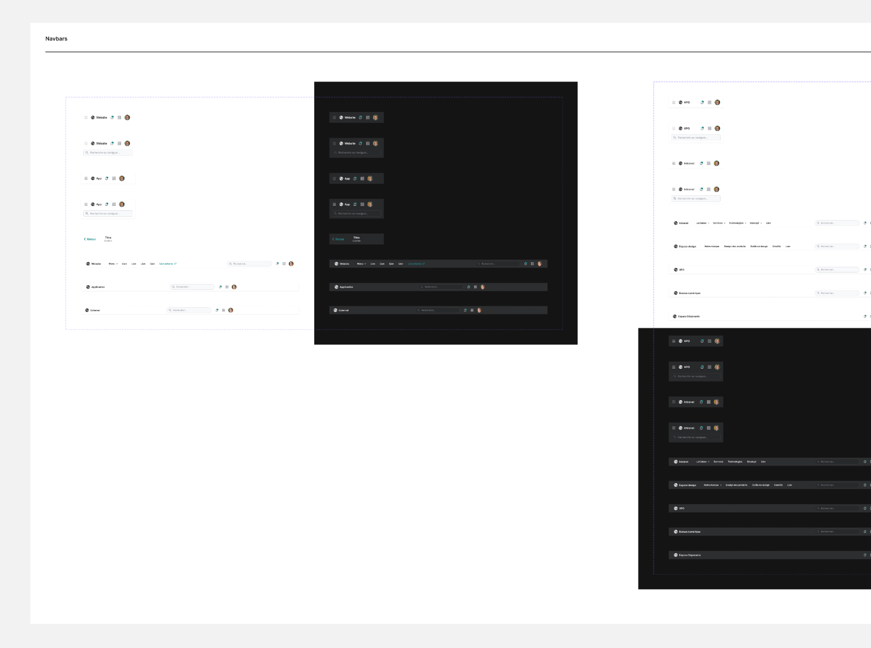The image size is (871, 648).
Task: Select 'Outils de design' in dark Espace design navbar
Action: tap(761, 485)
